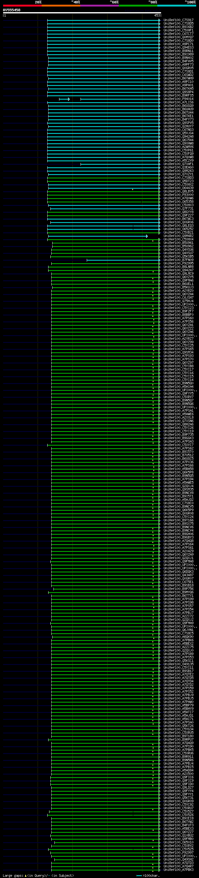Select the UniRef100_O65358 label
The height and width of the screenshot is (878, 199).
[178, 202]
